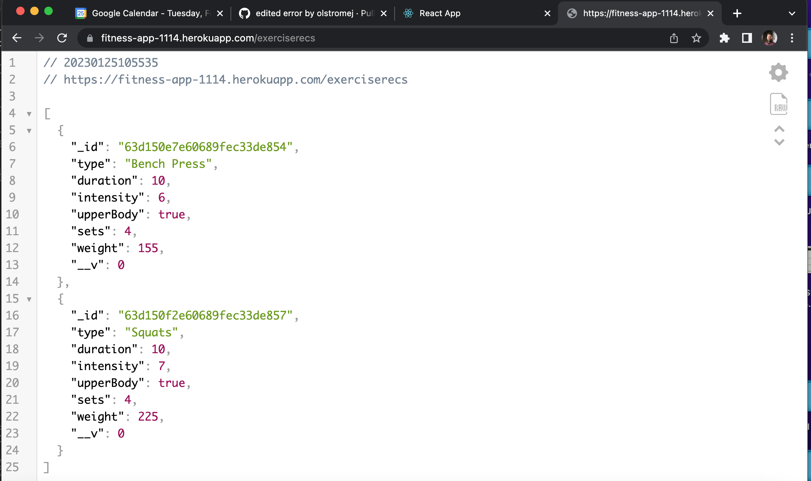Share this page from address bar
The image size is (811, 481).
click(x=674, y=38)
